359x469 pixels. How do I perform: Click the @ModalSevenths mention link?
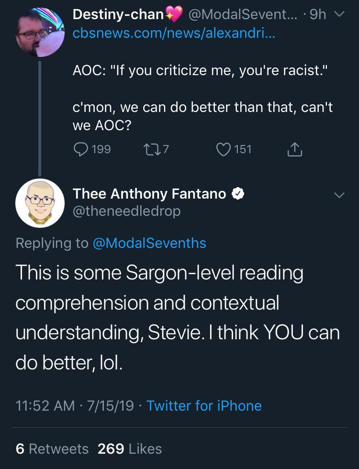coord(149,243)
